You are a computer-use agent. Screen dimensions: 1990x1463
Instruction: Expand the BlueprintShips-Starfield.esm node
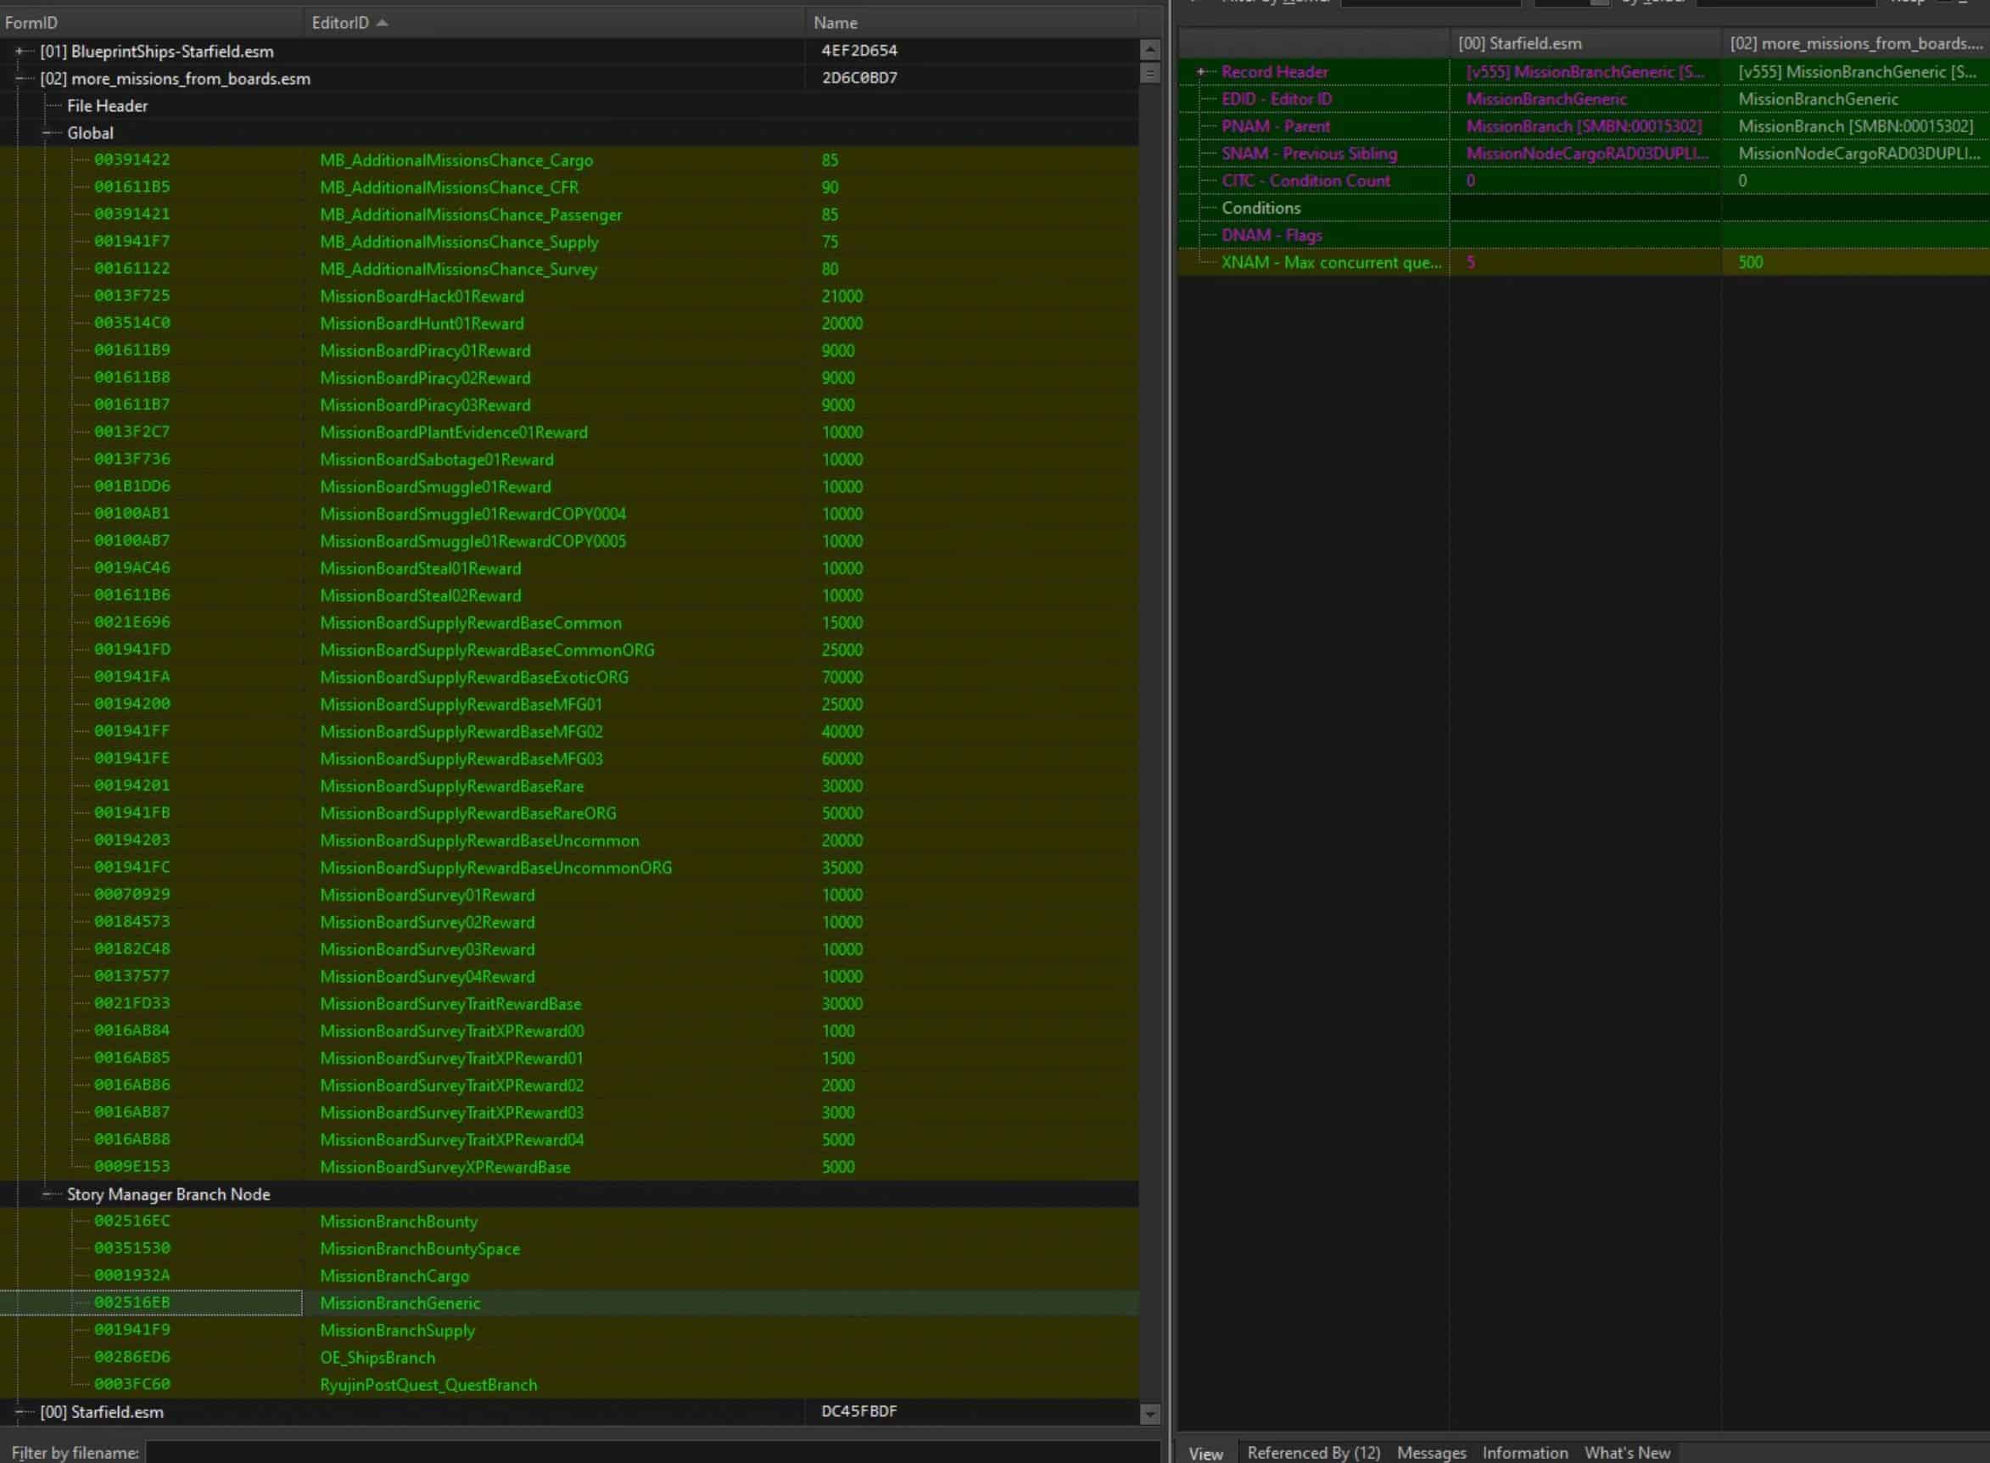click(20, 52)
